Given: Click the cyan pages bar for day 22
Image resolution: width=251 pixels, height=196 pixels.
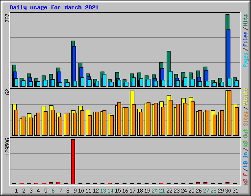Looking at the screenshot, I should (171, 79).
